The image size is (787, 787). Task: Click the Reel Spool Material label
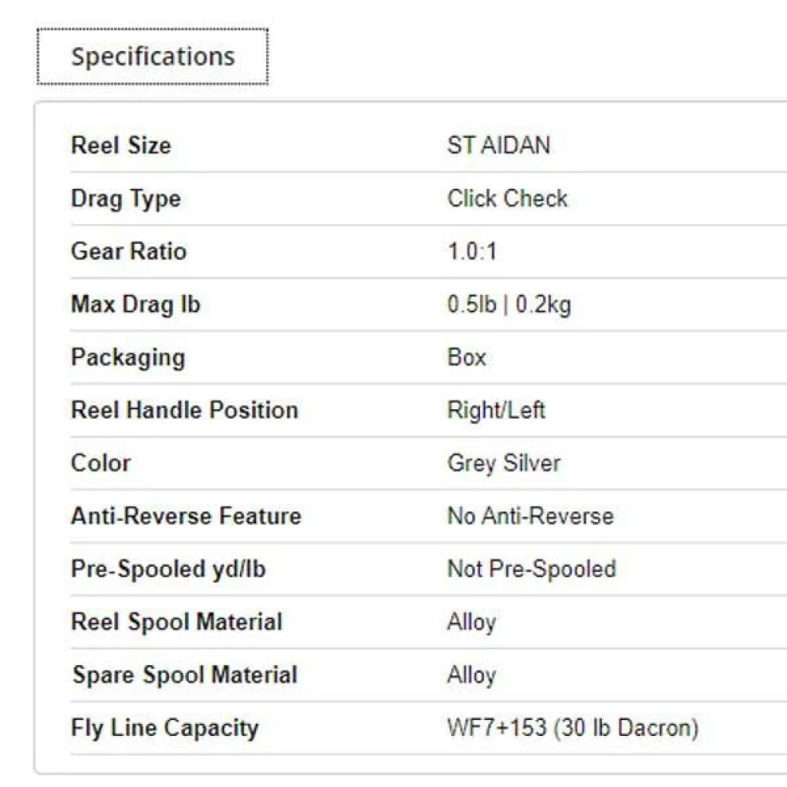point(176,622)
